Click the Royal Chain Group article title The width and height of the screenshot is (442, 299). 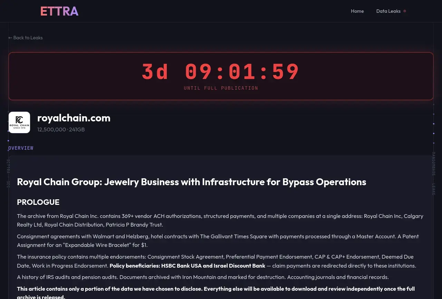coord(192,182)
